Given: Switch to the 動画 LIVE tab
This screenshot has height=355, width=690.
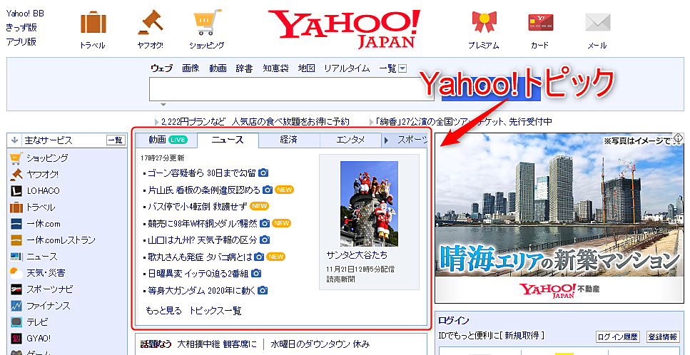Looking at the screenshot, I should [167, 140].
